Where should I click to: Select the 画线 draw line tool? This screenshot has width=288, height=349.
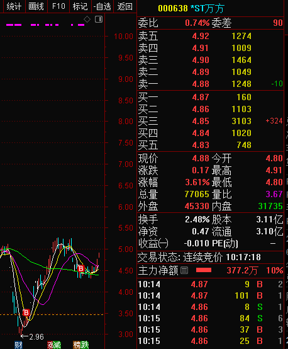tap(36, 6)
